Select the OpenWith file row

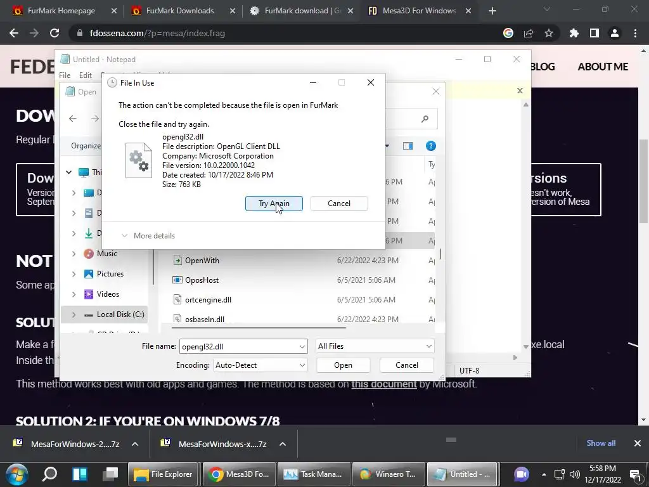coord(304,261)
